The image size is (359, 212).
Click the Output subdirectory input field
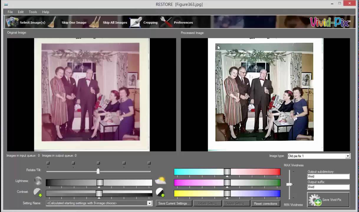(x=328, y=176)
